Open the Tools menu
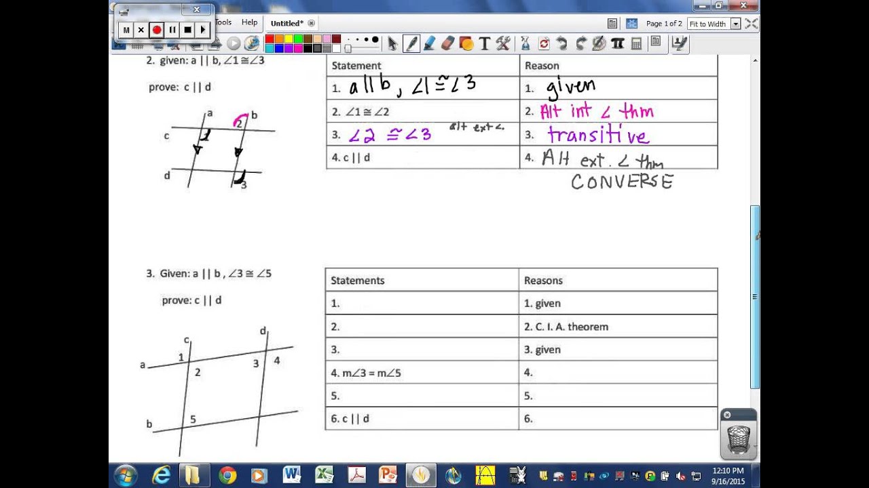The width and height of the screenshot is (869, 488). pos(224,22)
